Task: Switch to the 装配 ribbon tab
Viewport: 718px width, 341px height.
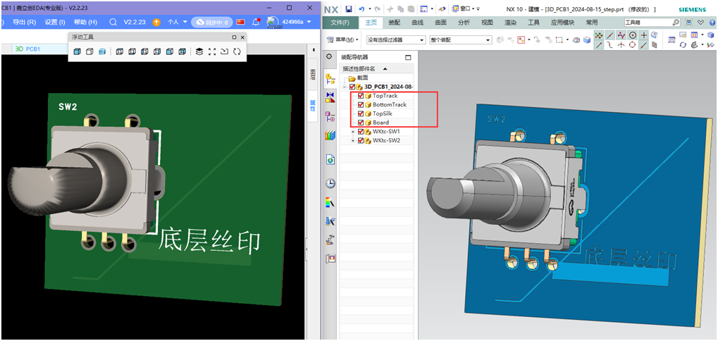Action: (x=395, y=23)
